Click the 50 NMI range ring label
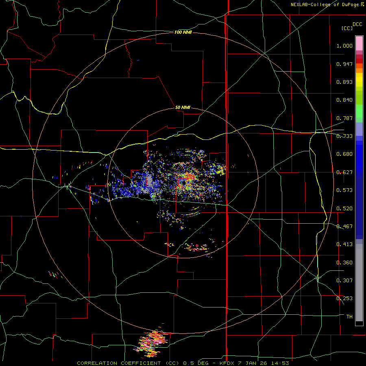The image size is (366, 366). click(183, 107)
